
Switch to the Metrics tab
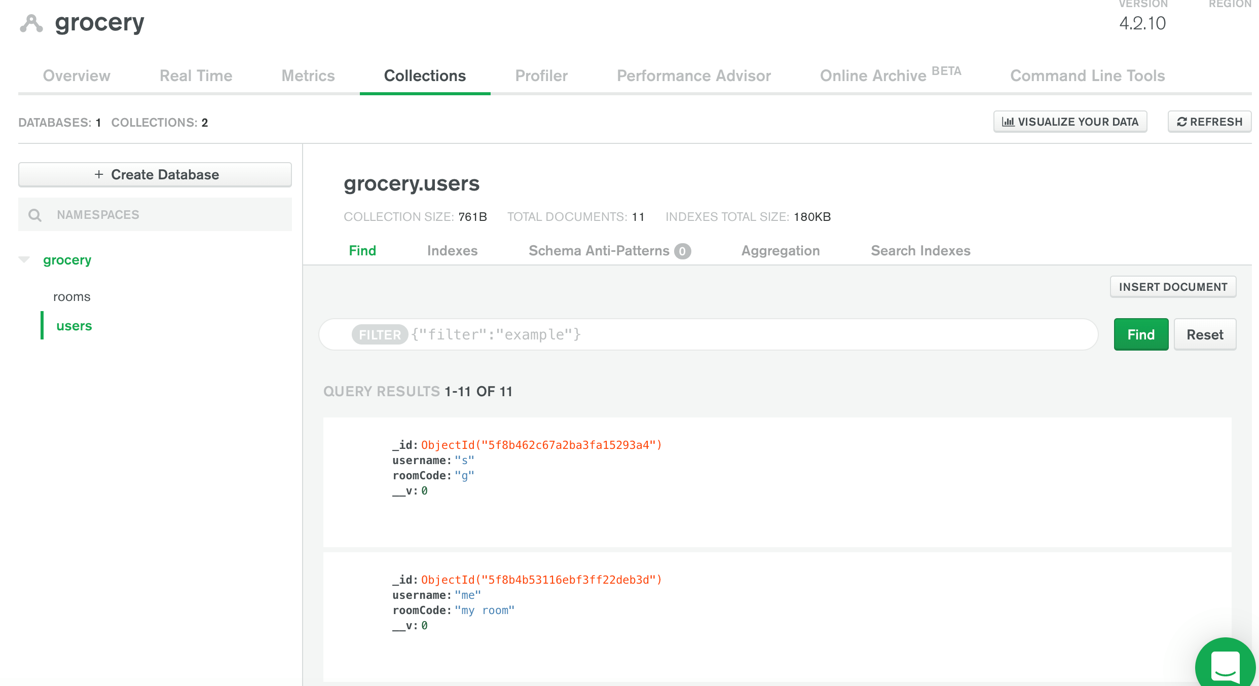(x=308, y=76)
